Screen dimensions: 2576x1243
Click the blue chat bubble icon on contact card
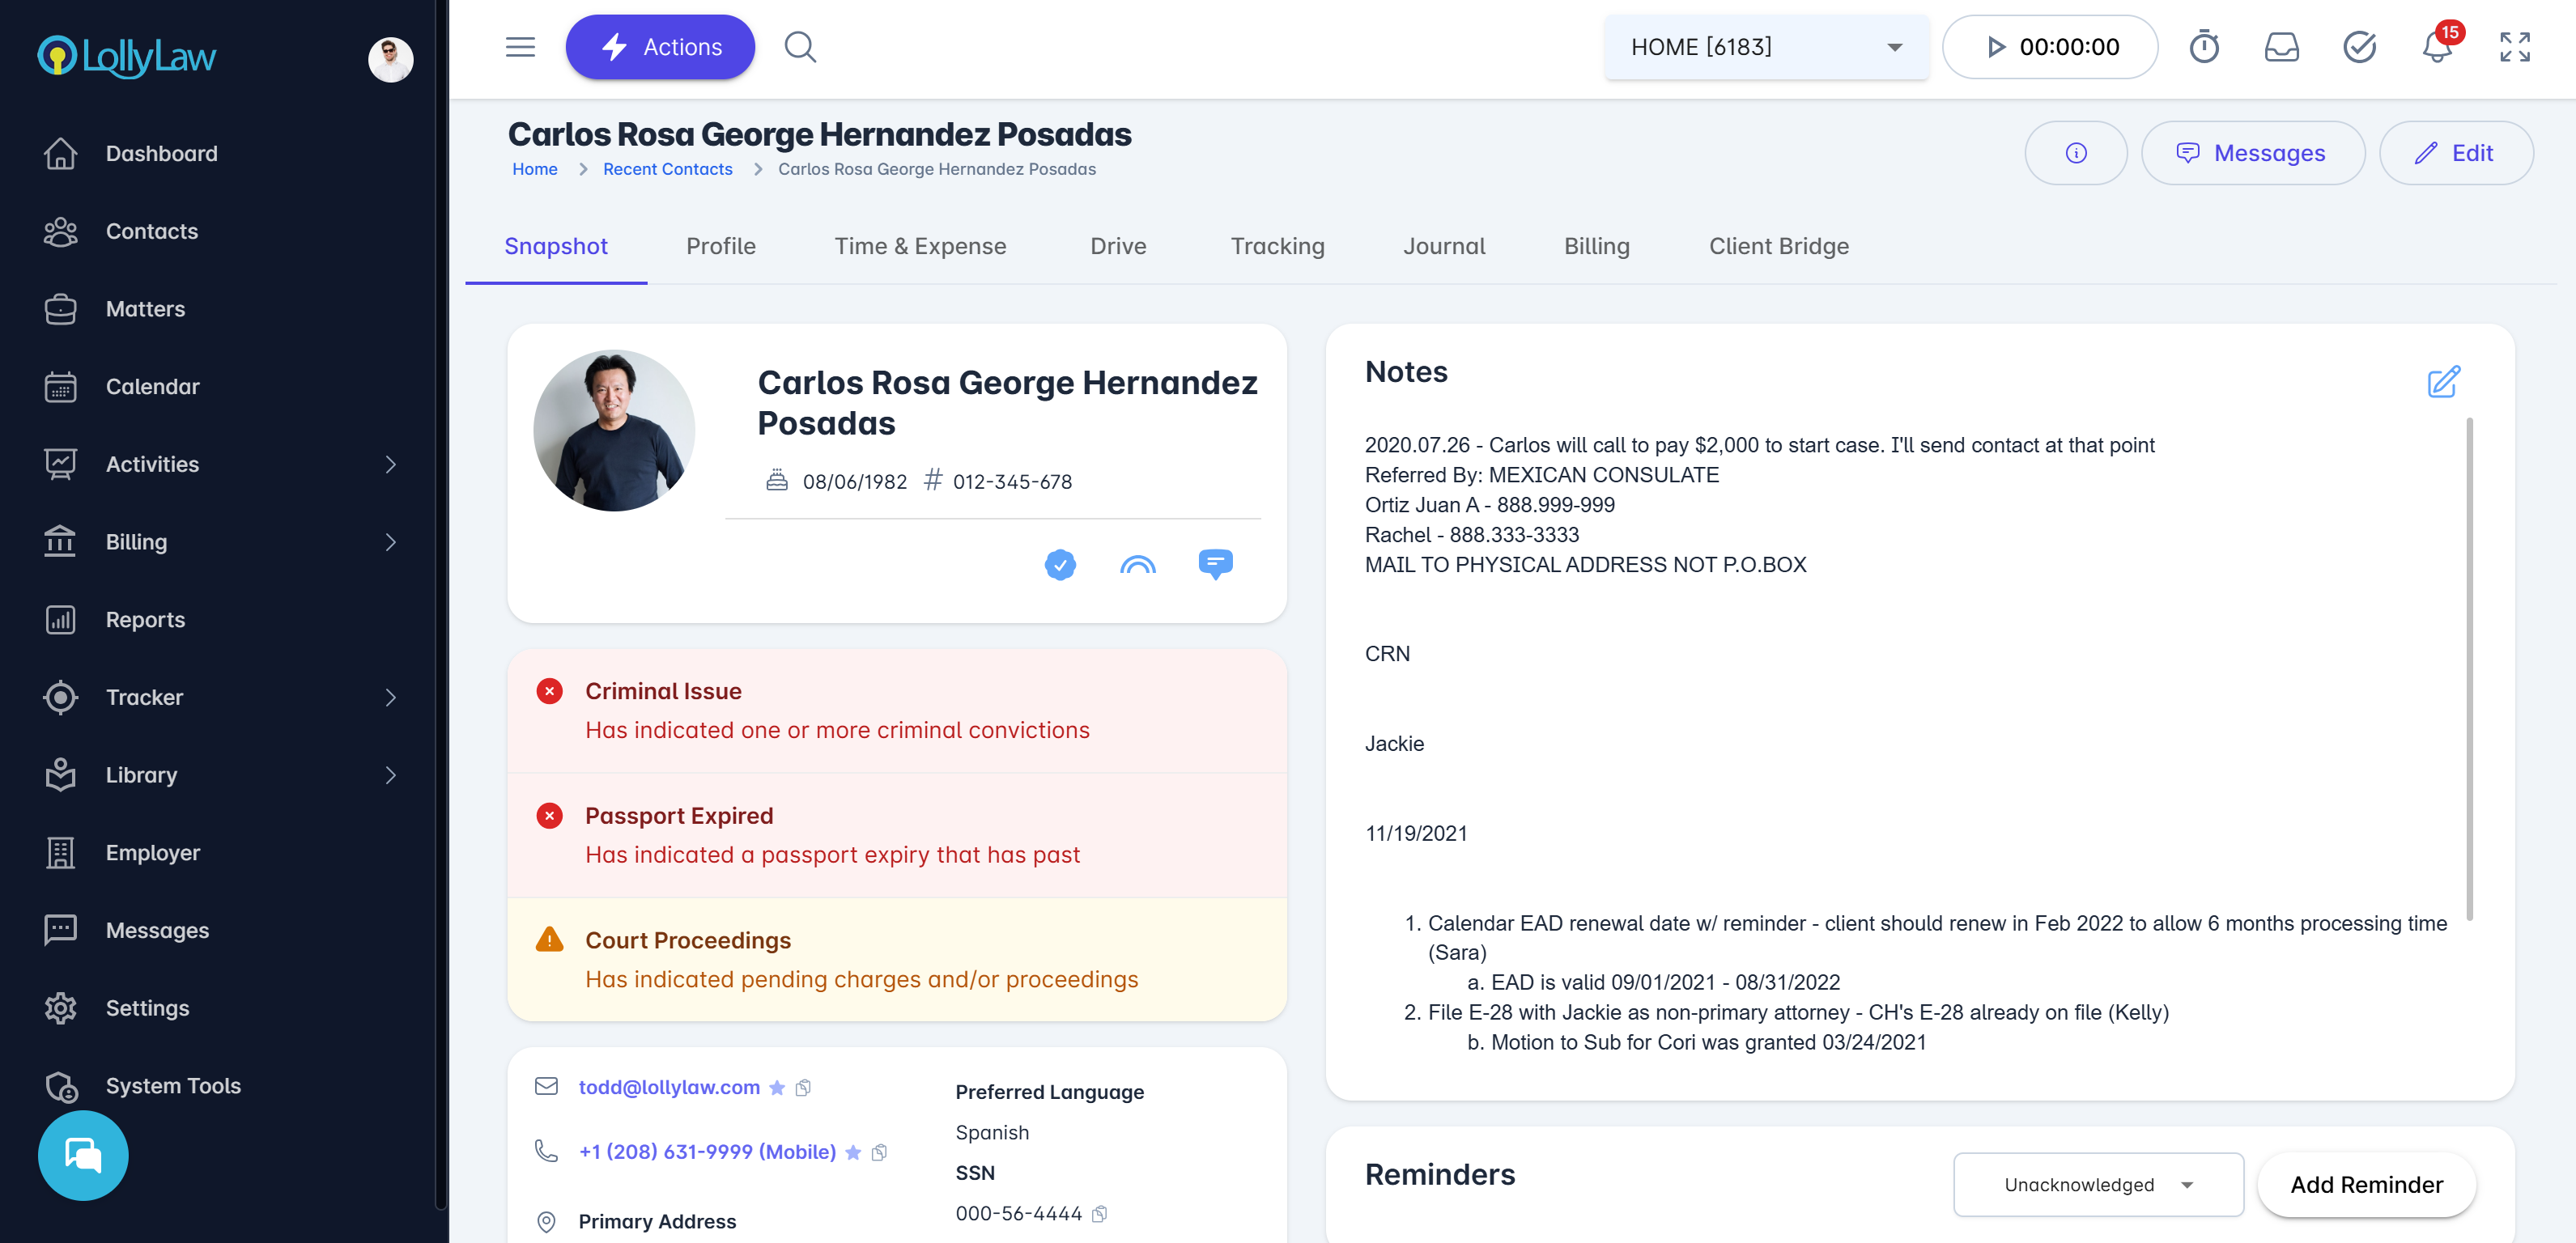[1215, 564]
